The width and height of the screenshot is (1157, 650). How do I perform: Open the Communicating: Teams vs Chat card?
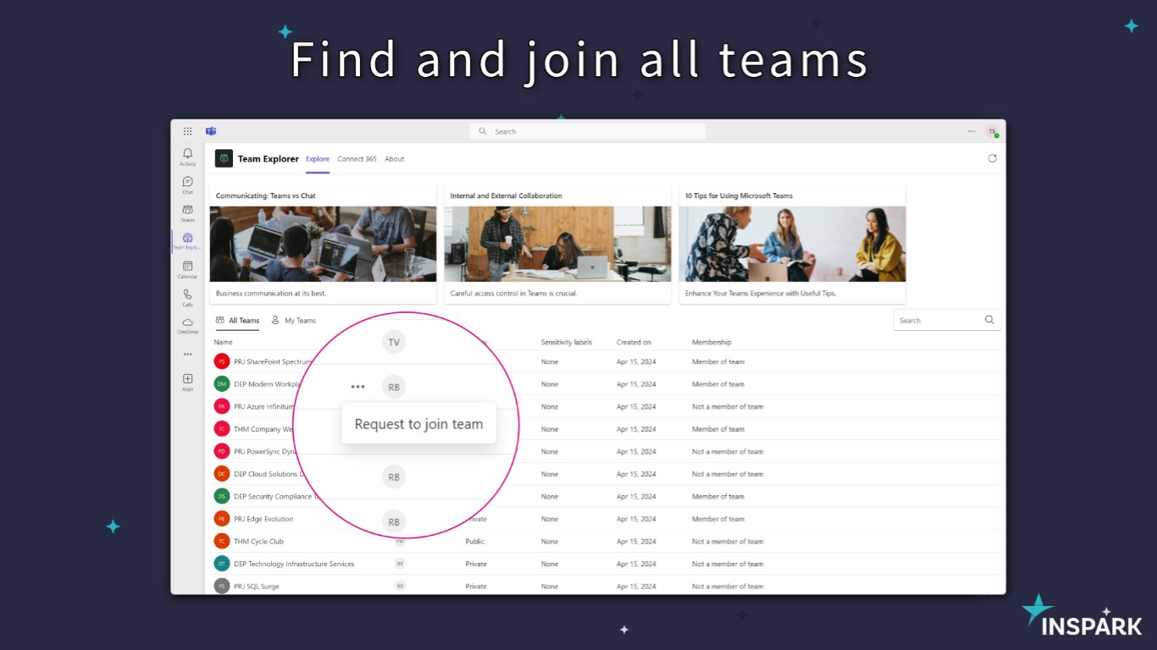323,244
